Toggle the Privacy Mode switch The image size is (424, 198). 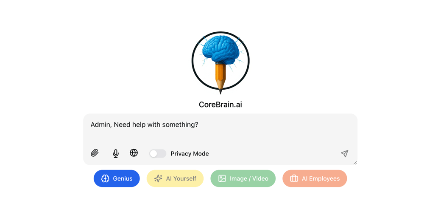[158, 153]
